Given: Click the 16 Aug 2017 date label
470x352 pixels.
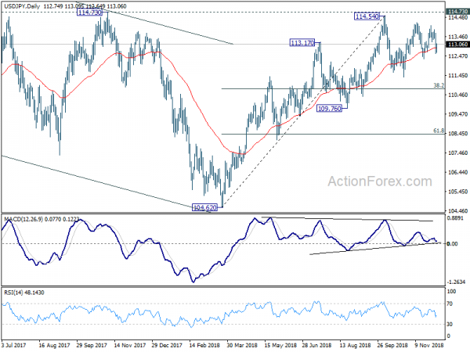Looking at the screenshot, I should 54,345.
